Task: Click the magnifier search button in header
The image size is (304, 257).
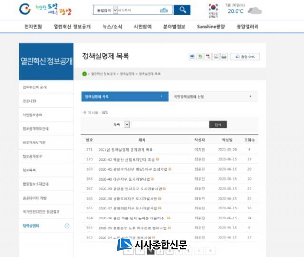Action: pos(182,10)
